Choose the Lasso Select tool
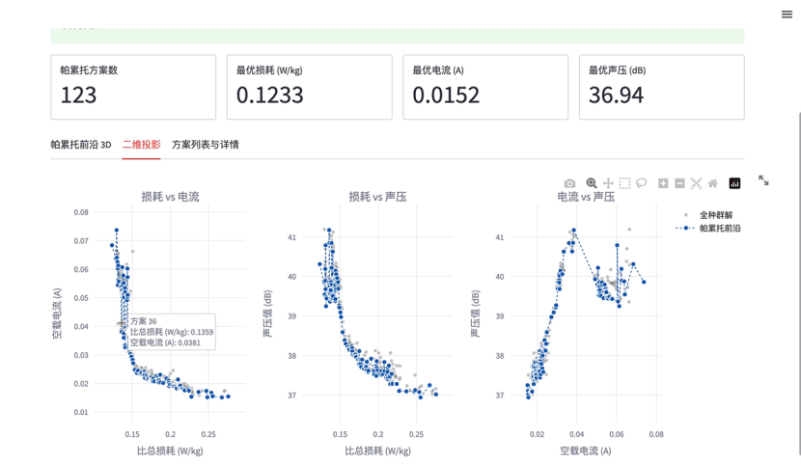 641,183
